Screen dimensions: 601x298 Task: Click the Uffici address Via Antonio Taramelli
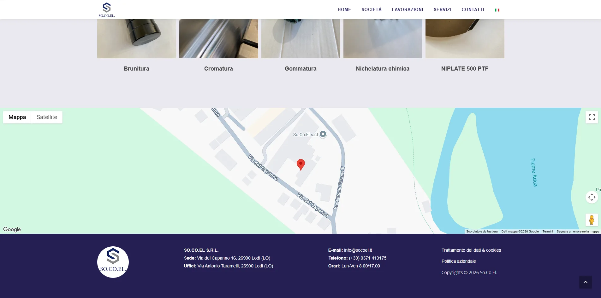[x=235, y=266]
